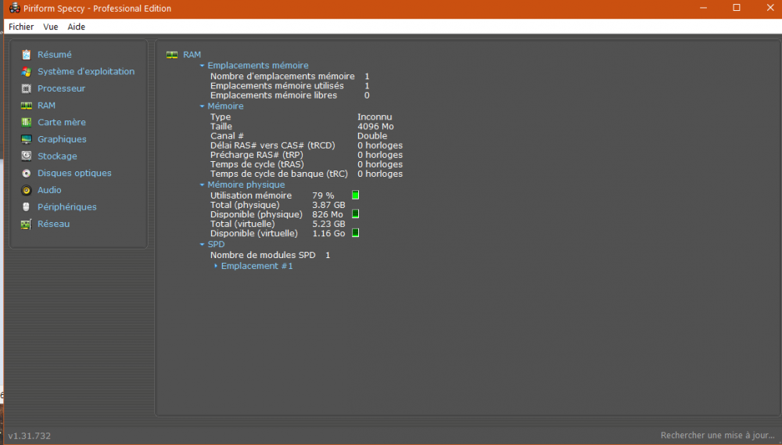Open the Système d'exploitation Windows icon

(27, 72)
